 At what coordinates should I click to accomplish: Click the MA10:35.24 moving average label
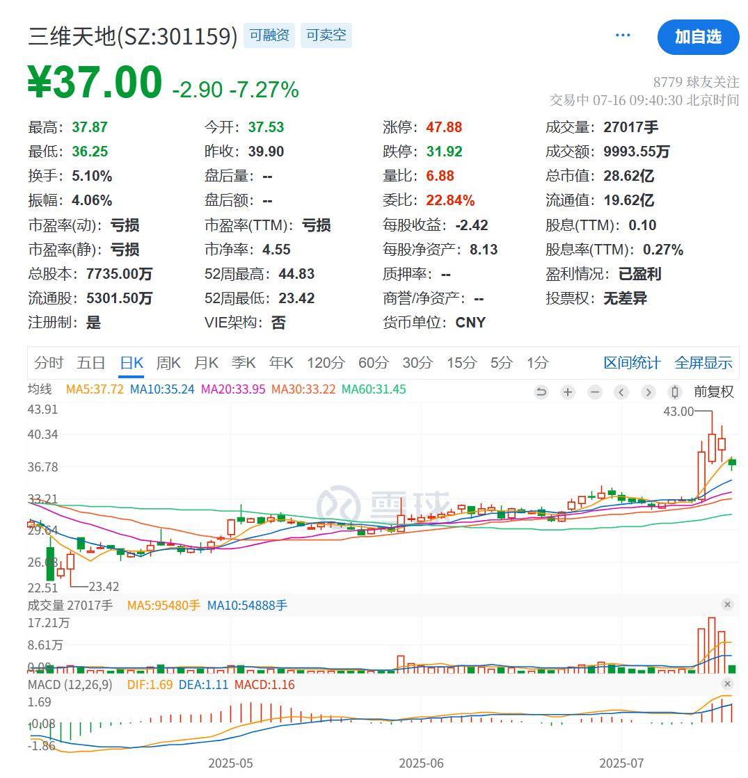[x=162, y=389]
